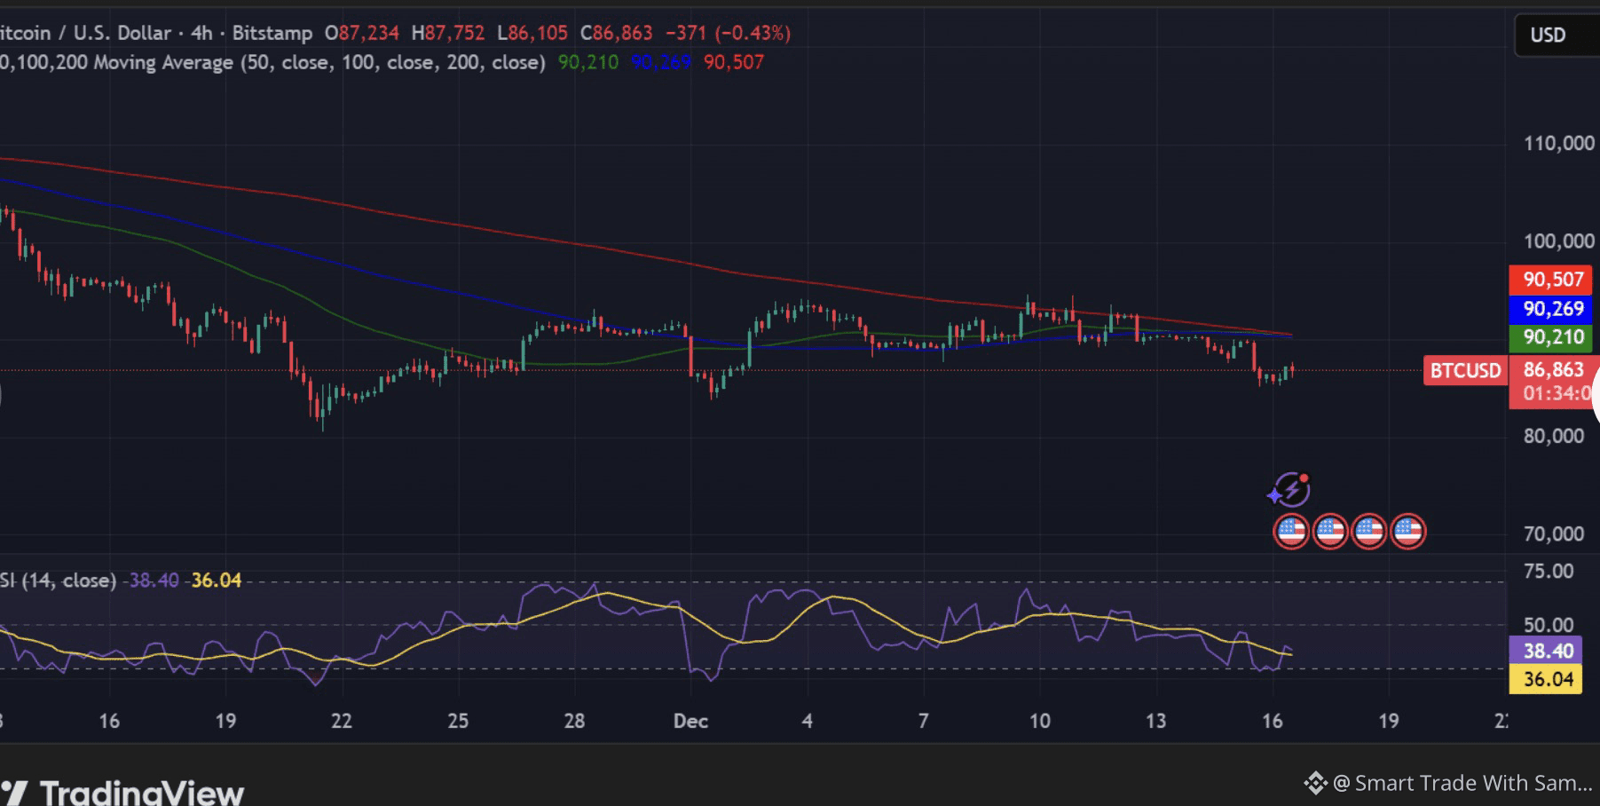1600x806 pixels.
Task: Click the 25 date on the time axis
Action: (458, 721)
